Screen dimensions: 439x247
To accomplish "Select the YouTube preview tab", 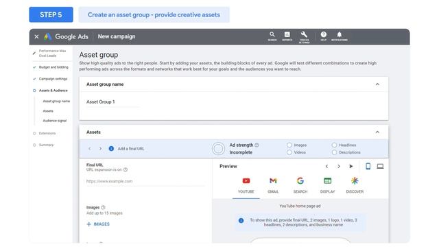I will click(246, 186).
